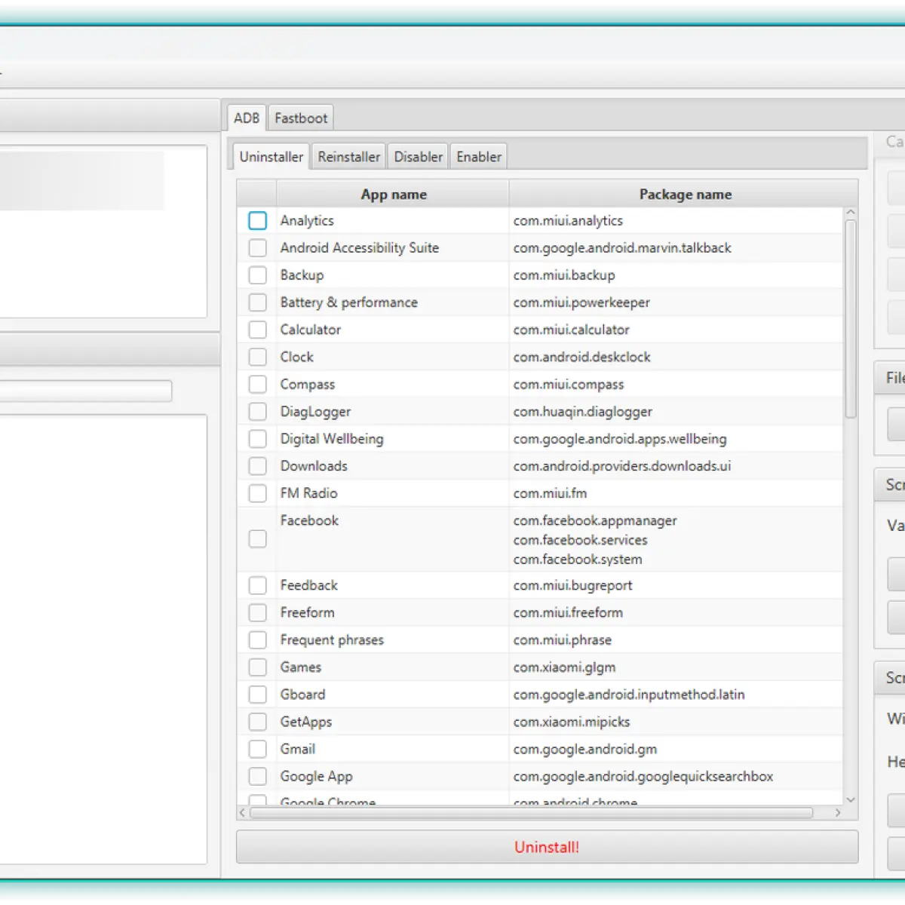The image size is (905, 905).
Task: Check the Digital Wellbeing box
Action: click(257, 438)
